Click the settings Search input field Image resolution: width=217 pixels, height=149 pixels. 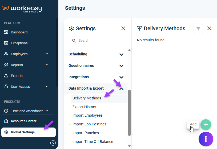pyautogui.click(x=97, y=41)
